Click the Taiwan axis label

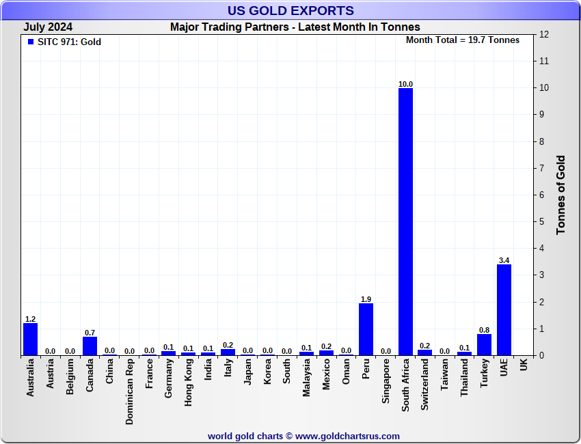tap(445, 374)
